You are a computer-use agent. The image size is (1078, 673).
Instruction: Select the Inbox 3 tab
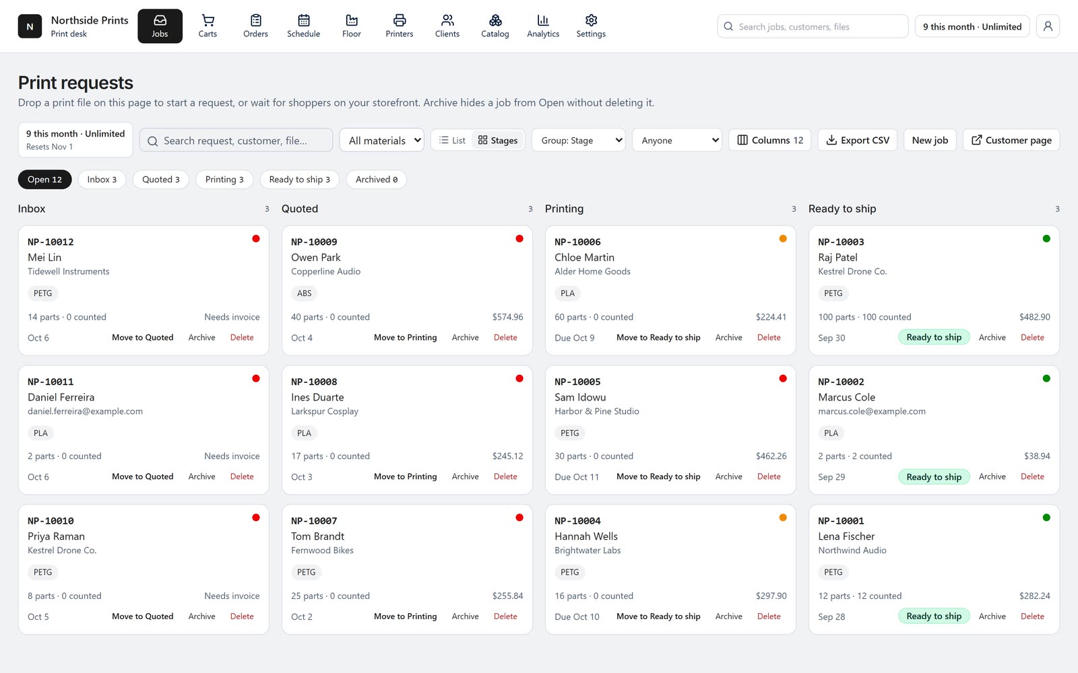coord(102,179)
